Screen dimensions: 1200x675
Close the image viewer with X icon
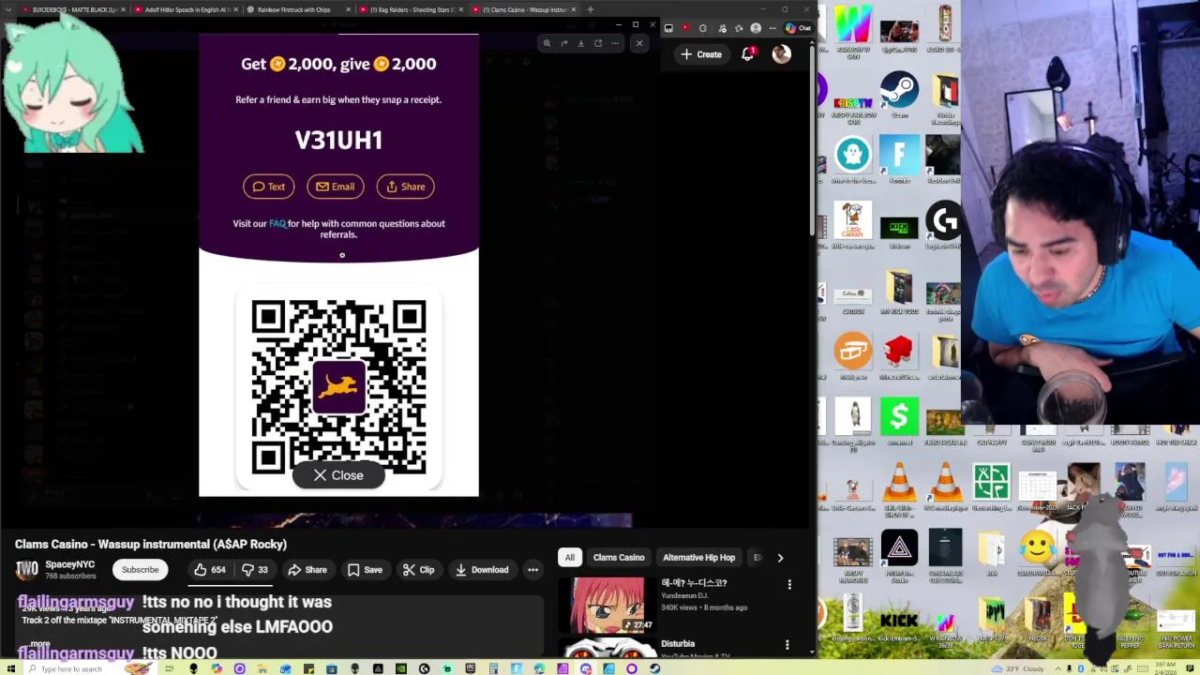coord(639,43)
